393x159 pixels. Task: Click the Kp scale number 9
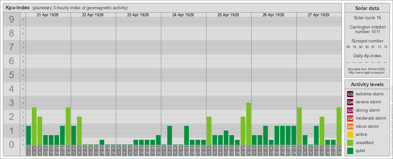(12, 20)
